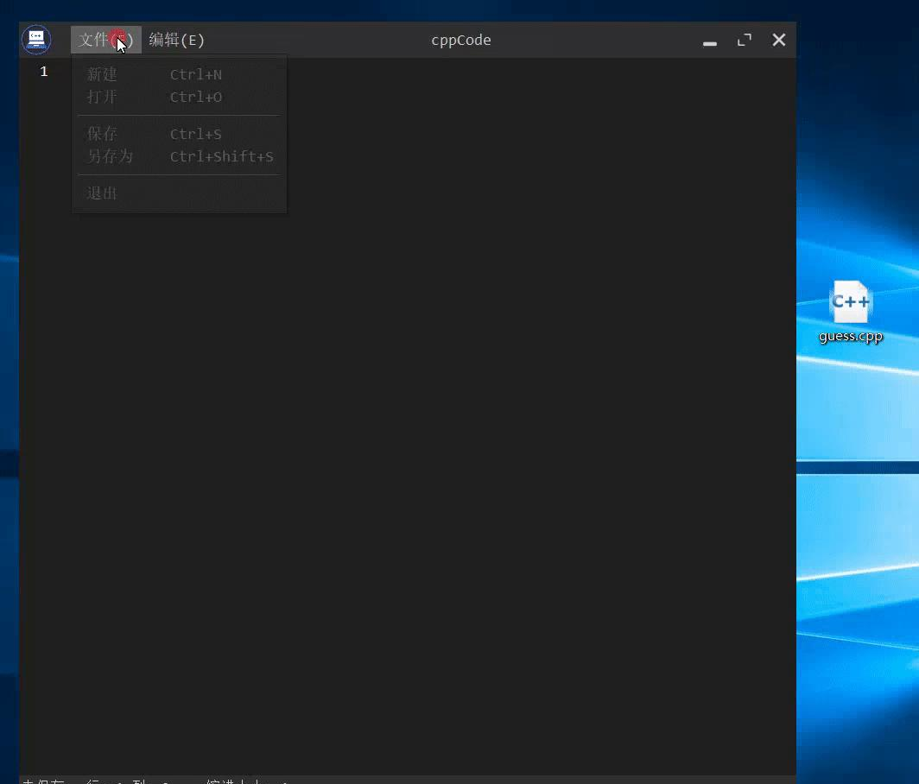
Task: Collapse the 文件(F) menu
Action: pos(105,40)
